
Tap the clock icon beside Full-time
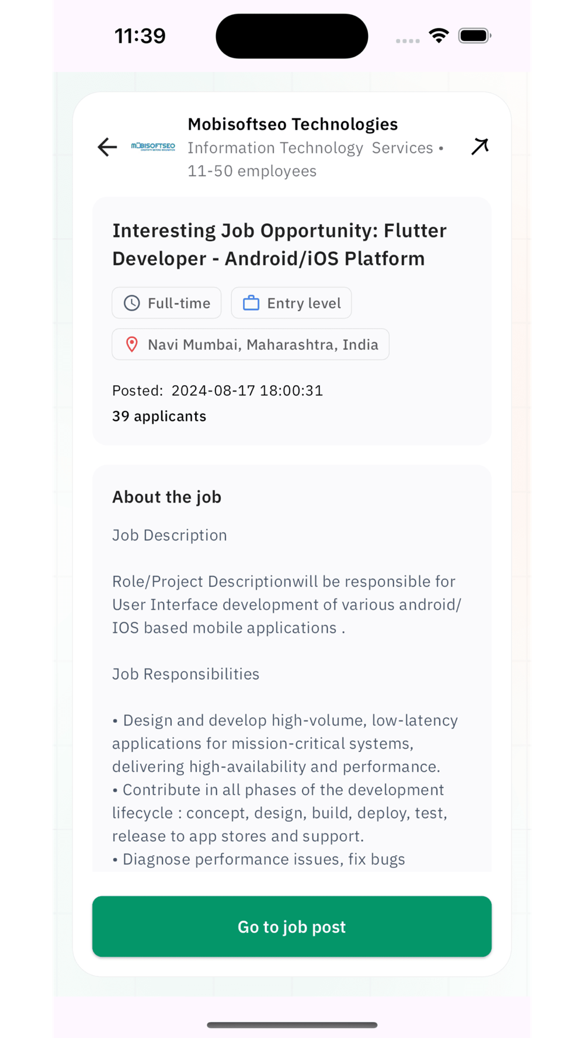[132, 303]
